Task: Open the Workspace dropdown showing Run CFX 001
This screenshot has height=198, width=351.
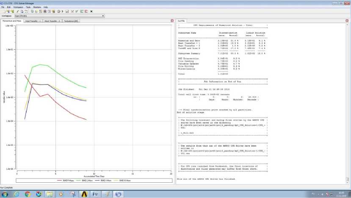Action: coord(60,16)
